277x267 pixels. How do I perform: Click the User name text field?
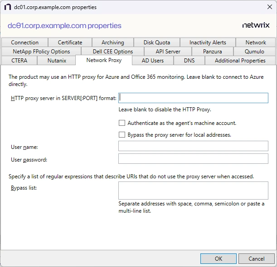(x=193, y=146)
